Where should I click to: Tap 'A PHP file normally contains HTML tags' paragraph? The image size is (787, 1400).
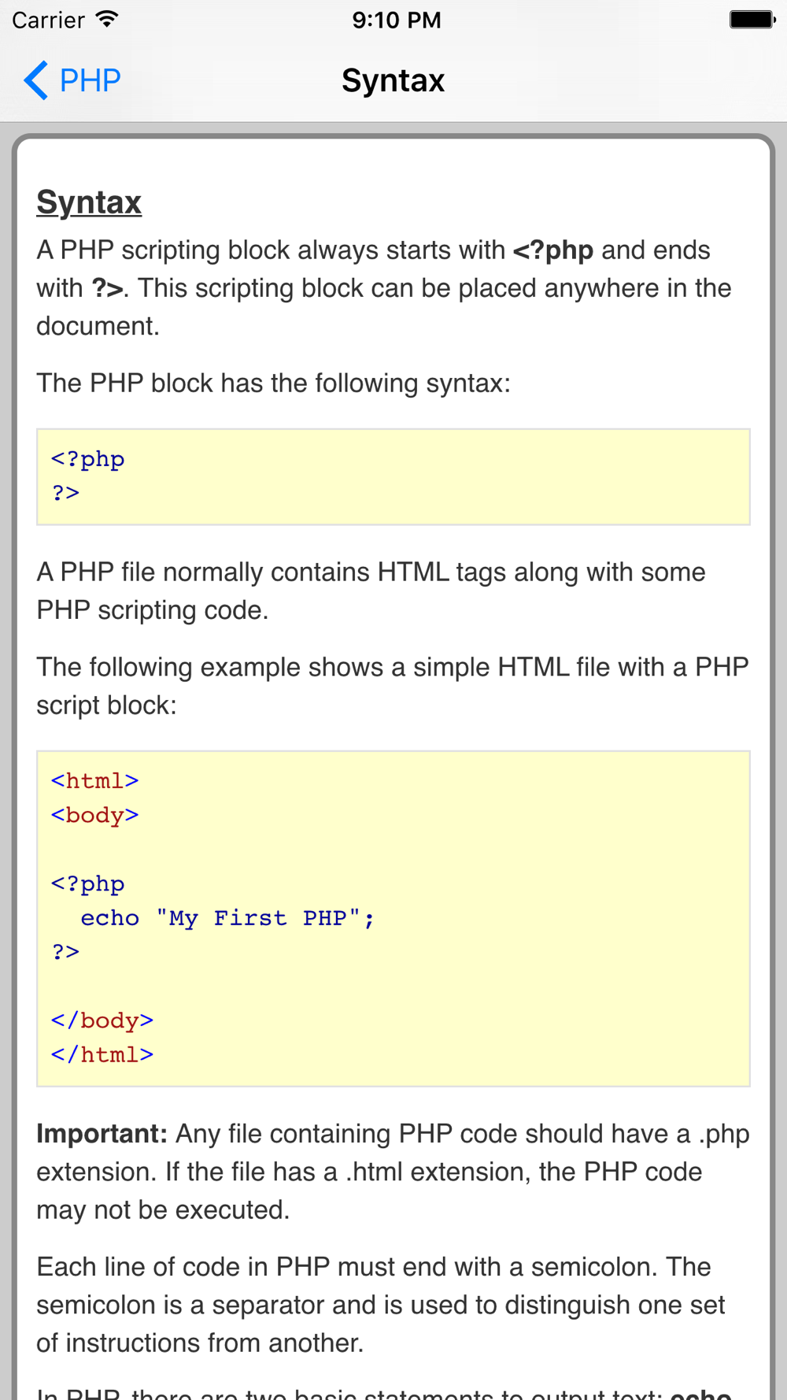coord(371,591)
